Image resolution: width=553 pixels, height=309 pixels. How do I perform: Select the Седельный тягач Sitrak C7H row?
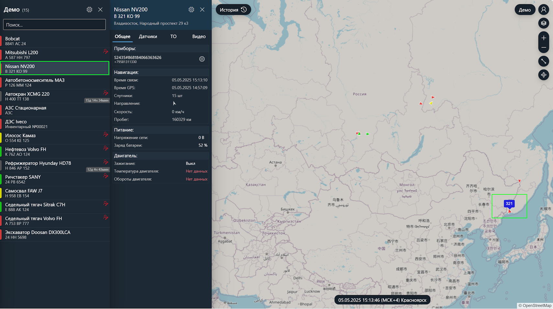click(55, 207)
